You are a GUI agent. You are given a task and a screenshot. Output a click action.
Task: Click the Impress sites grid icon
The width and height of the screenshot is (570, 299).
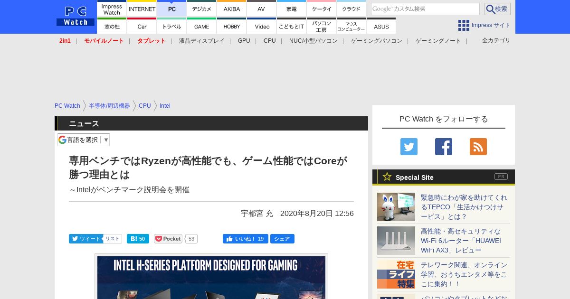(x=464, y=25)
